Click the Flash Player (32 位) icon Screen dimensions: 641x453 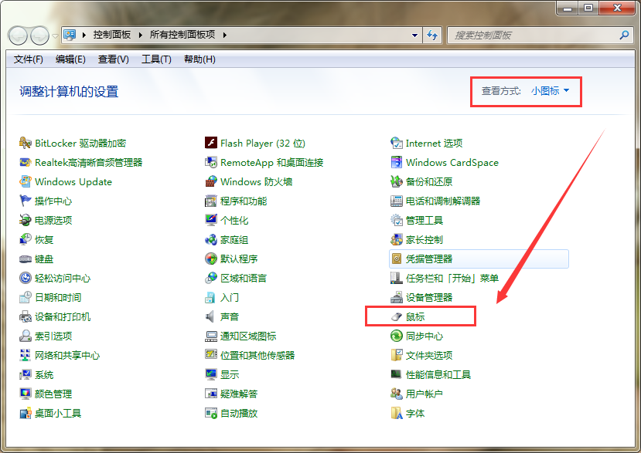point(211,143)
